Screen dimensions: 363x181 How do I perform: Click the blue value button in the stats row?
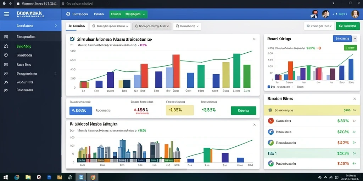pos(81,111)
